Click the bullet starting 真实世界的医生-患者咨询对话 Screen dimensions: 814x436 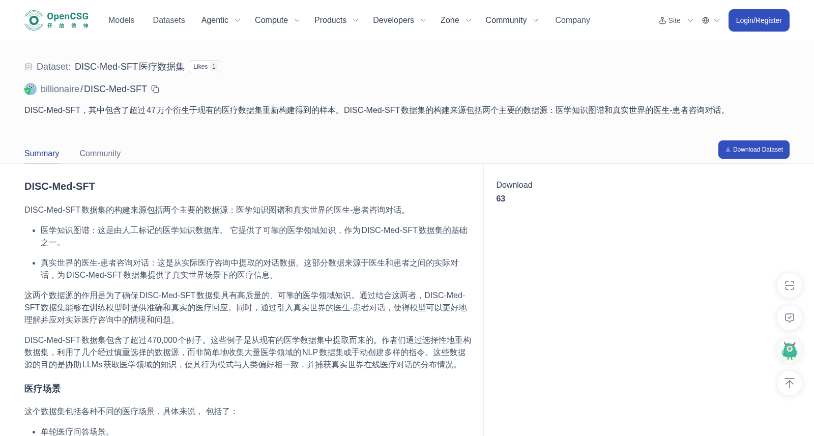coord(249,269)
